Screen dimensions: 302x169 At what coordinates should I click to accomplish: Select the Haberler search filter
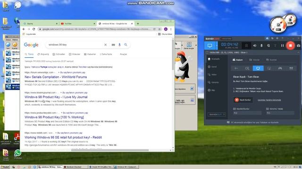(90, 54)
